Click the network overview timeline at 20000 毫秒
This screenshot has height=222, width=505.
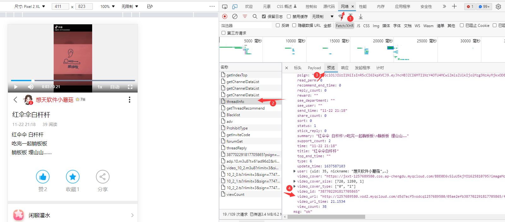pos(382,41)
